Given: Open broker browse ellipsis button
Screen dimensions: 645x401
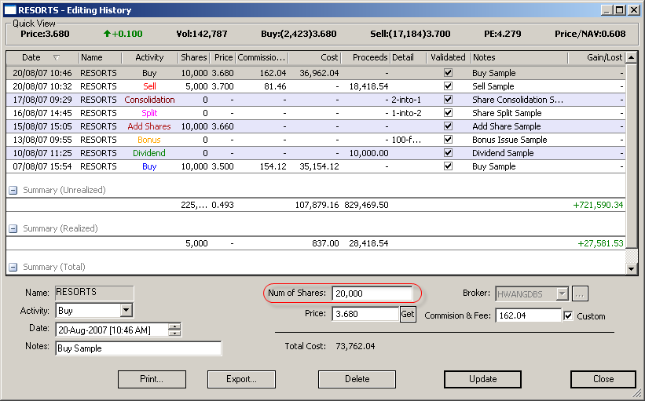Looking at the screenshot, I should (x=580, y=293).
